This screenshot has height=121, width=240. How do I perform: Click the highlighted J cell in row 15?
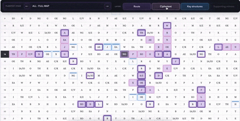[x=175, y=61]
